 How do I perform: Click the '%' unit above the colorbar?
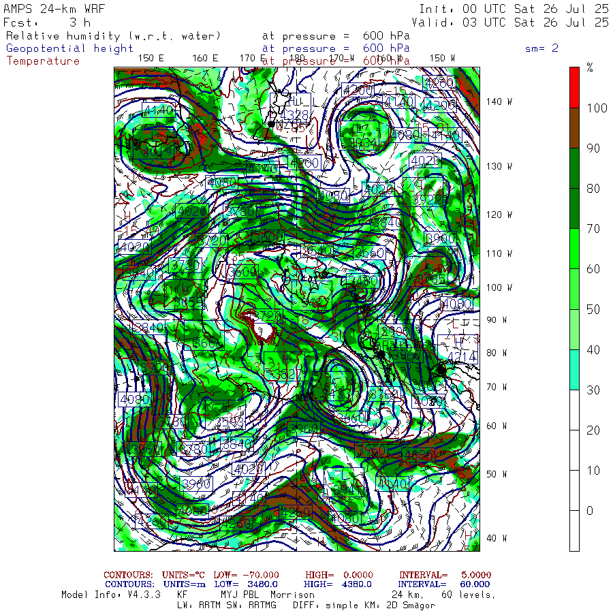click(x=590, y=68)
